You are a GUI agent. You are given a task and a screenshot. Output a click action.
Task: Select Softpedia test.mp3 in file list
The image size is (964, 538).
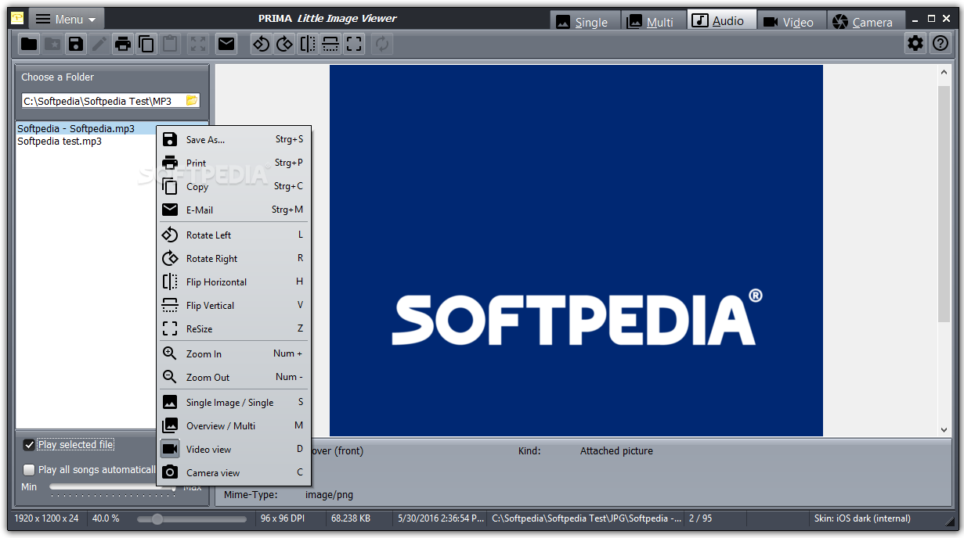(x=60, y=142)
